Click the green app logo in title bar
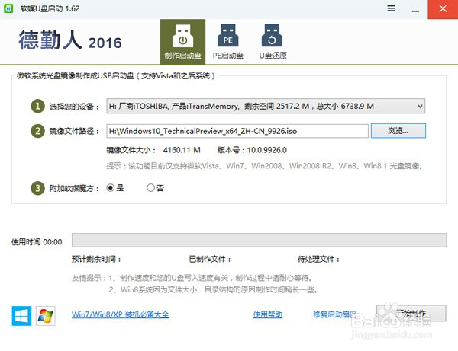 coord(8,8)
